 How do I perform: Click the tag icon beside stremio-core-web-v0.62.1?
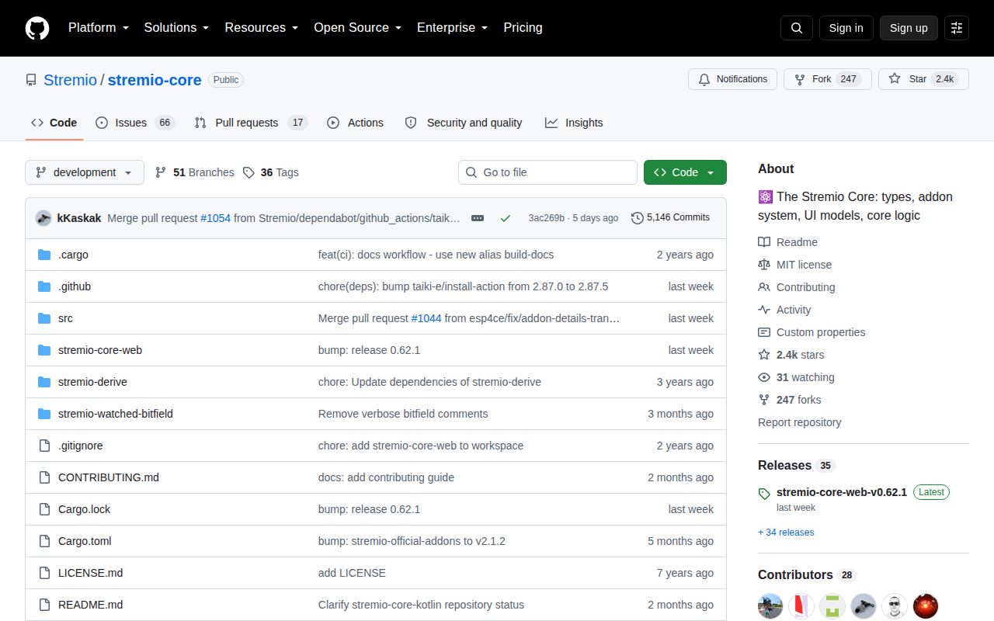(764, 494)
